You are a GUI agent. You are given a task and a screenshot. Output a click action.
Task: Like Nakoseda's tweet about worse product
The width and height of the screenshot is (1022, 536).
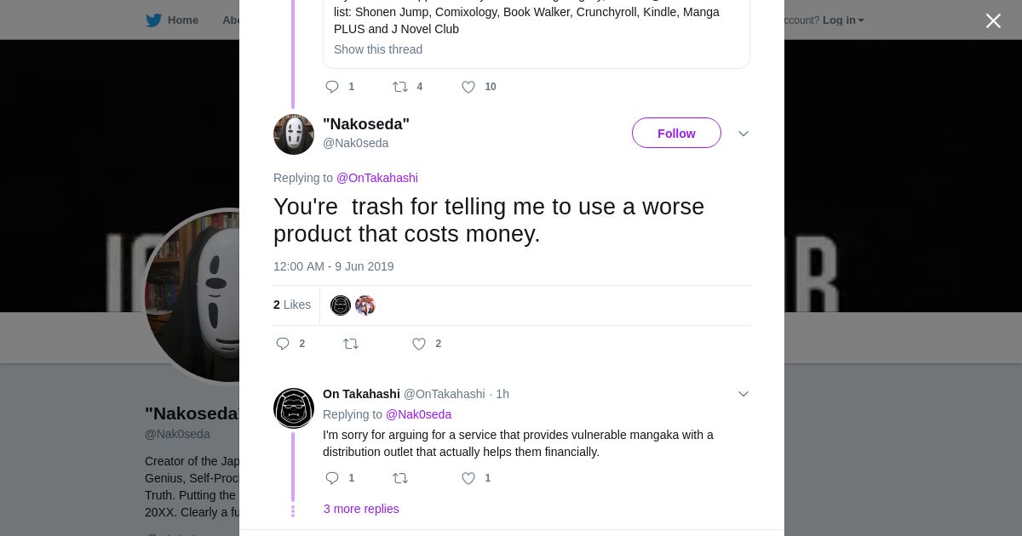tap(419, 344)
